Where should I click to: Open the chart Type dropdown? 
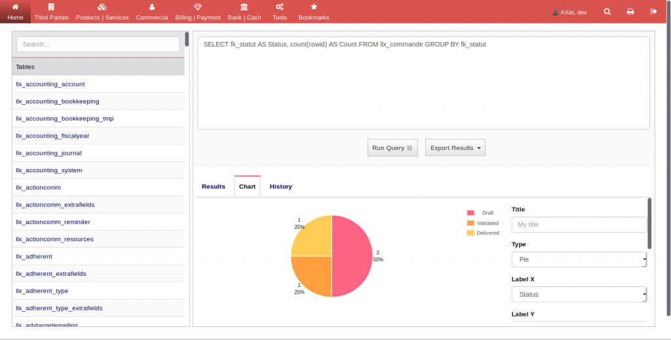[x=579, y=259]
